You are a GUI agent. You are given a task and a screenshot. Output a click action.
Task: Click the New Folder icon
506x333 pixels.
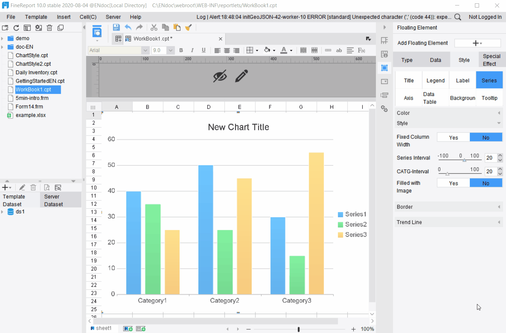[5, 28]
